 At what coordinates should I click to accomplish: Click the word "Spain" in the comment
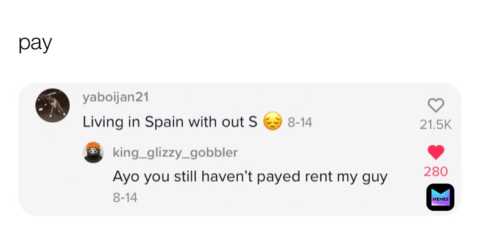point(165,122)
